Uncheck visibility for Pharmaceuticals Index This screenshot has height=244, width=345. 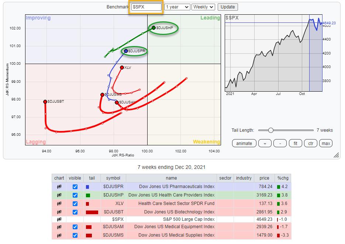[75, 187]
